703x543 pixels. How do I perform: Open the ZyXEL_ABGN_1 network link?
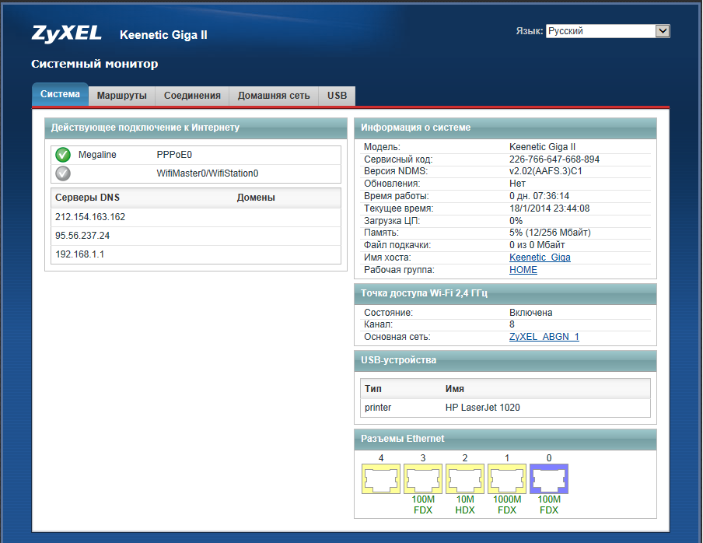(544, 337)
